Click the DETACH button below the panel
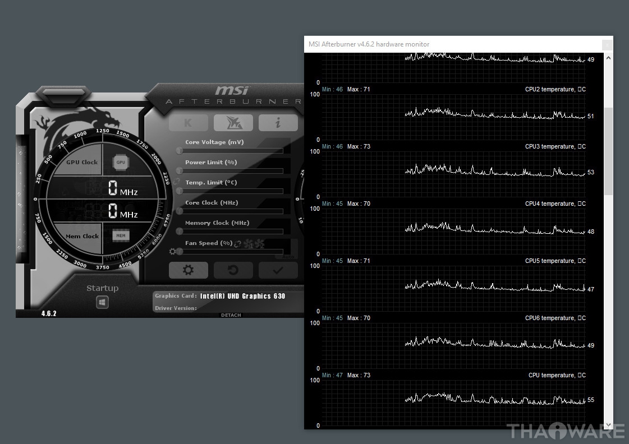This screenshot has height=444, width=629. pos(231,315)
